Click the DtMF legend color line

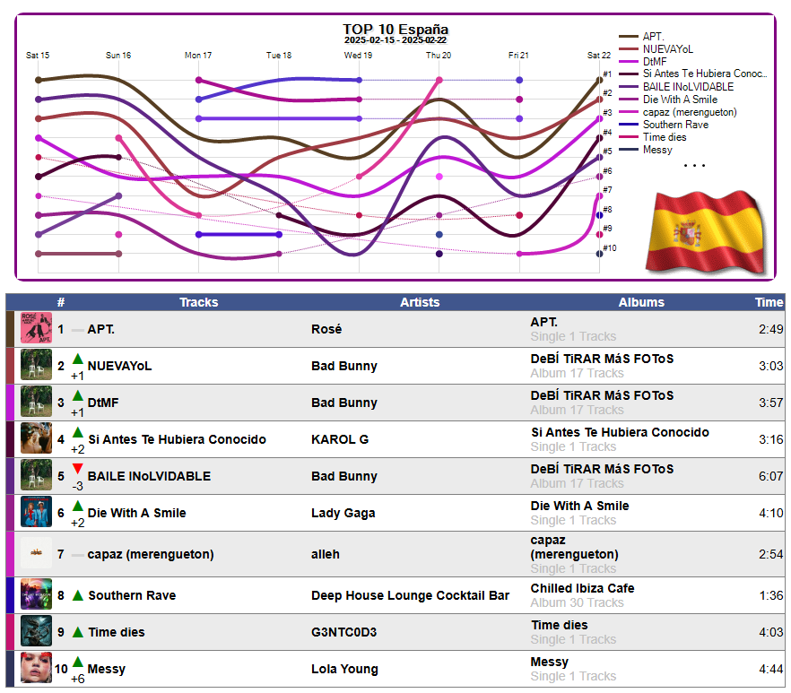(628, 62)
